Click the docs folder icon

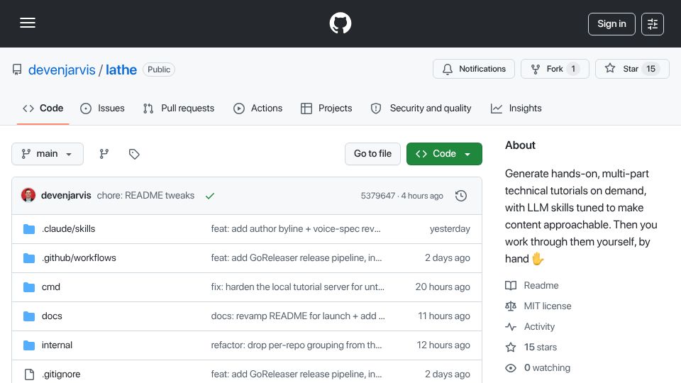[x=29, y=316]
